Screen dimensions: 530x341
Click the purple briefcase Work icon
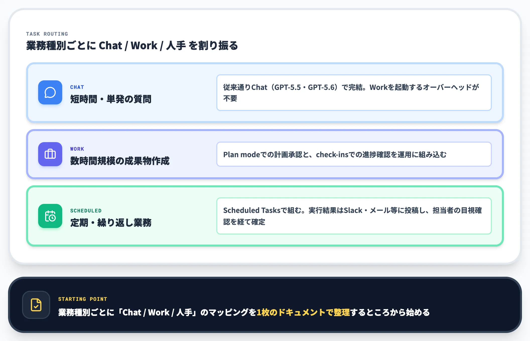coord(50,154)
